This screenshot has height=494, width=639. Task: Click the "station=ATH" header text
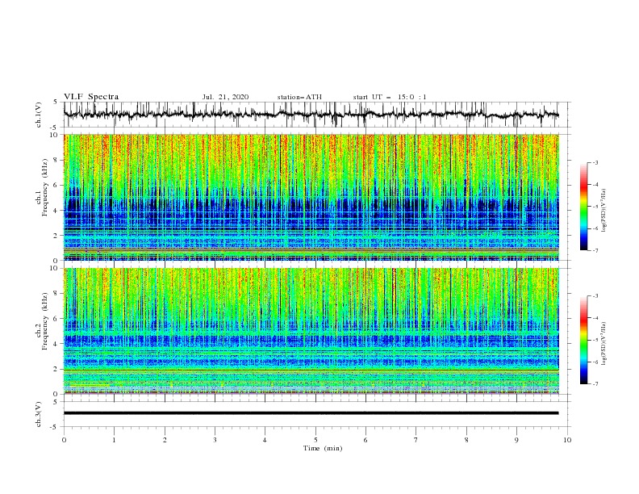(x=299, y=97)
